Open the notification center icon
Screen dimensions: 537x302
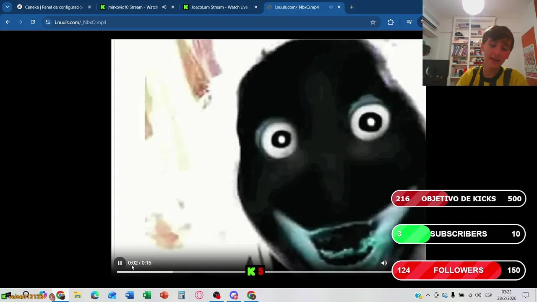coord(525,295)
